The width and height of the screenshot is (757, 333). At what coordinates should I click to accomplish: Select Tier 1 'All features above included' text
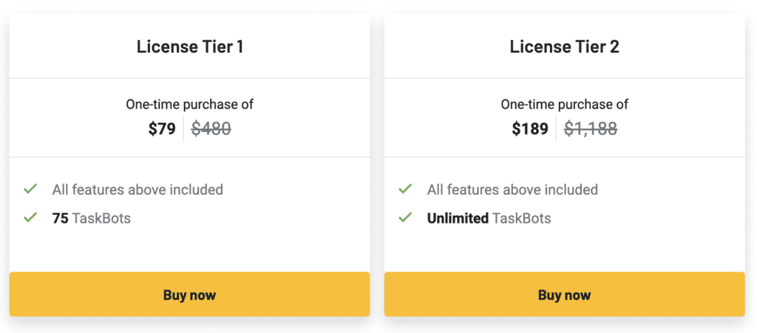138,189
